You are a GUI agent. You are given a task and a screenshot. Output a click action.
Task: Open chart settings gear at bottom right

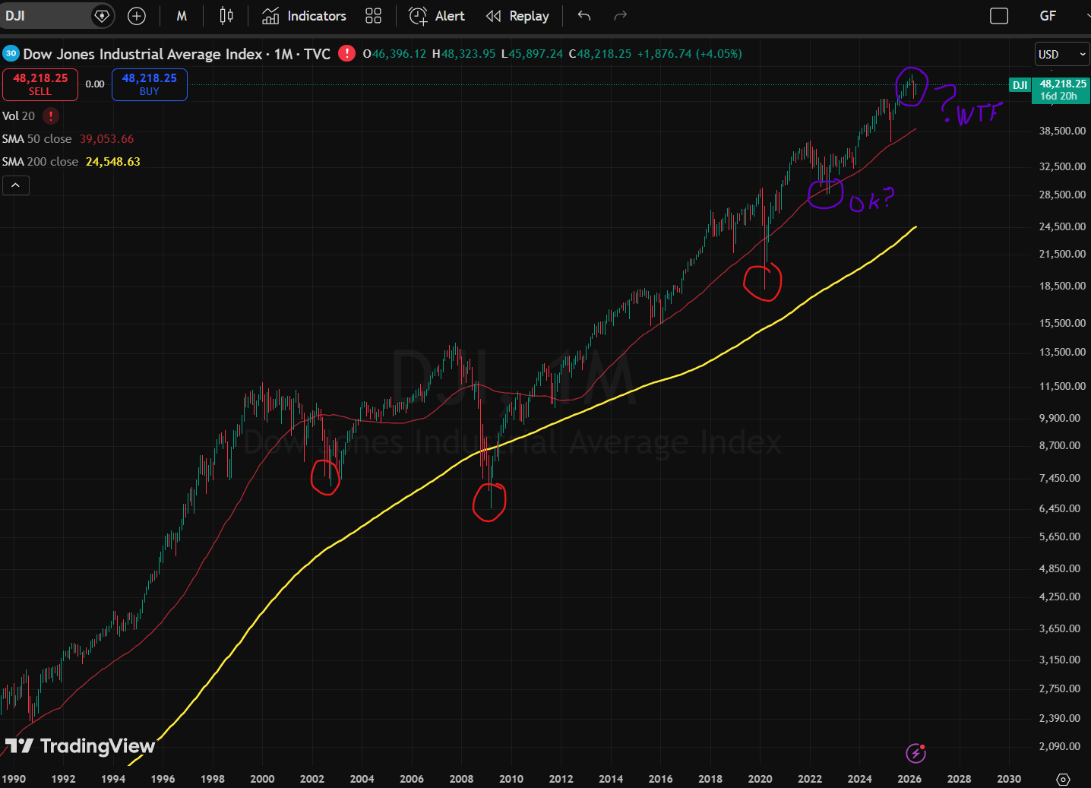(x=1063, y=779)
